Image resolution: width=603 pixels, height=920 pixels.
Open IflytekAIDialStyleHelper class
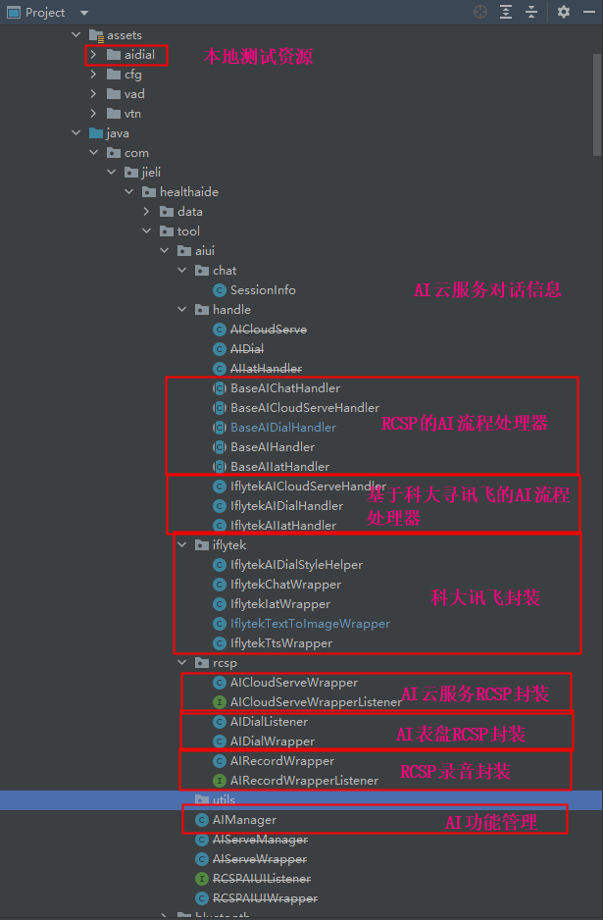(x=296, y=564)
